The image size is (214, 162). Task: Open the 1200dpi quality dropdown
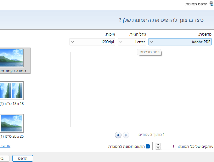click(93, 42)
